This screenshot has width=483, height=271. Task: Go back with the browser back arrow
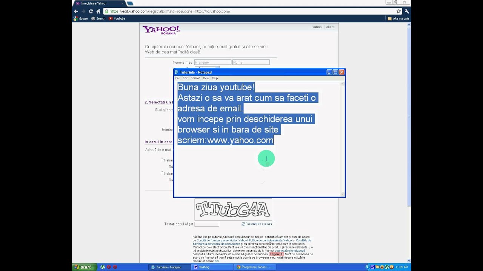(76, 11)
